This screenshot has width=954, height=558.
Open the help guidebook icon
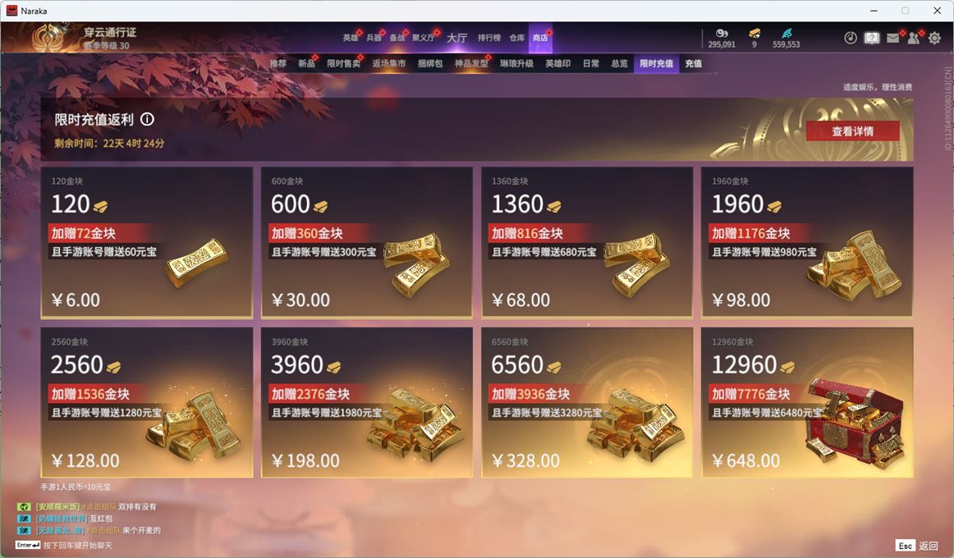tap(872, 39)
